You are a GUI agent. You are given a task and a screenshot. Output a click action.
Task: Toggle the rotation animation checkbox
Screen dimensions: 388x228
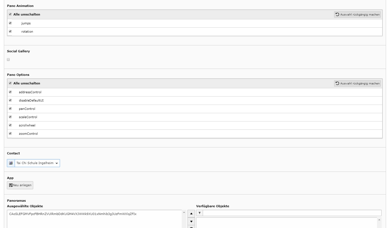[10, 32]
